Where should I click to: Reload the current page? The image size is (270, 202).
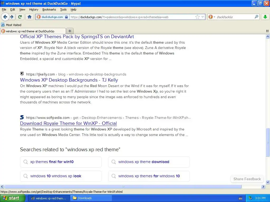pos(20,17)
